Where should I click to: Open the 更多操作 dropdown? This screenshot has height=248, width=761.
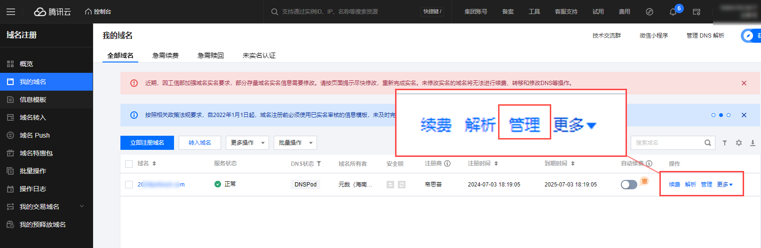pyautogui.click(x=247, y=143)
